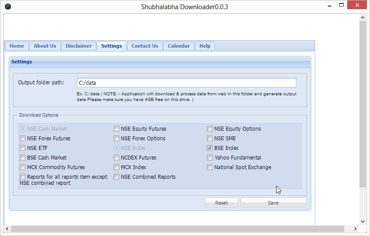Viewport: 370px width, 236px height.
Task: Click the Output folder path field
Action: tap(186, 83)
